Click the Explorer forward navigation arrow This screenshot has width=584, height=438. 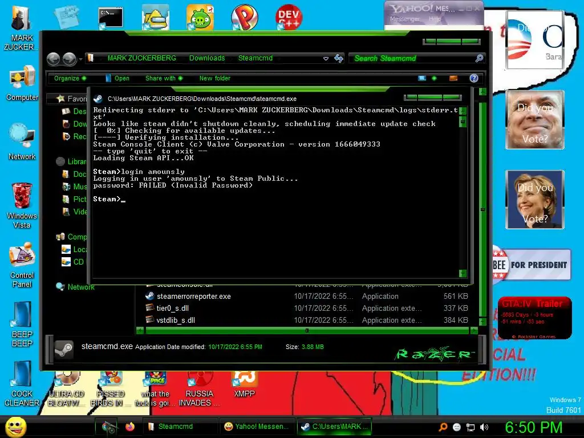[x=69, y=59]
